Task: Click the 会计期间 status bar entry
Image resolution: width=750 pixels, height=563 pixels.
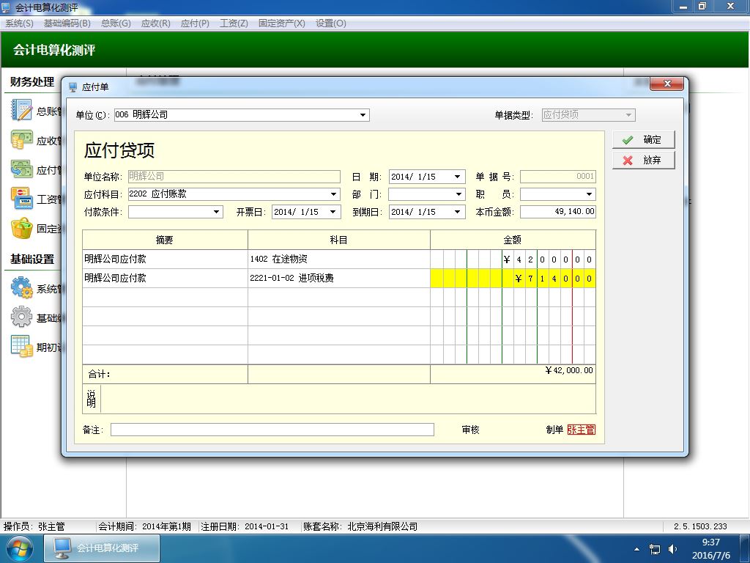Action: (x=144, y=526)
